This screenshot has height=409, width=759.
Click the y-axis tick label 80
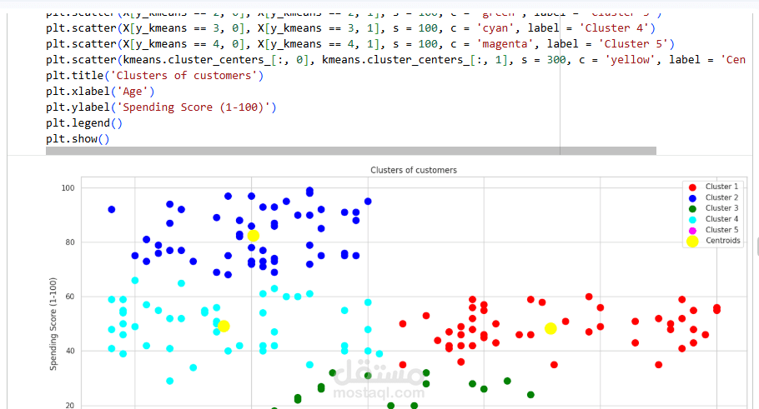click(70, 242)
